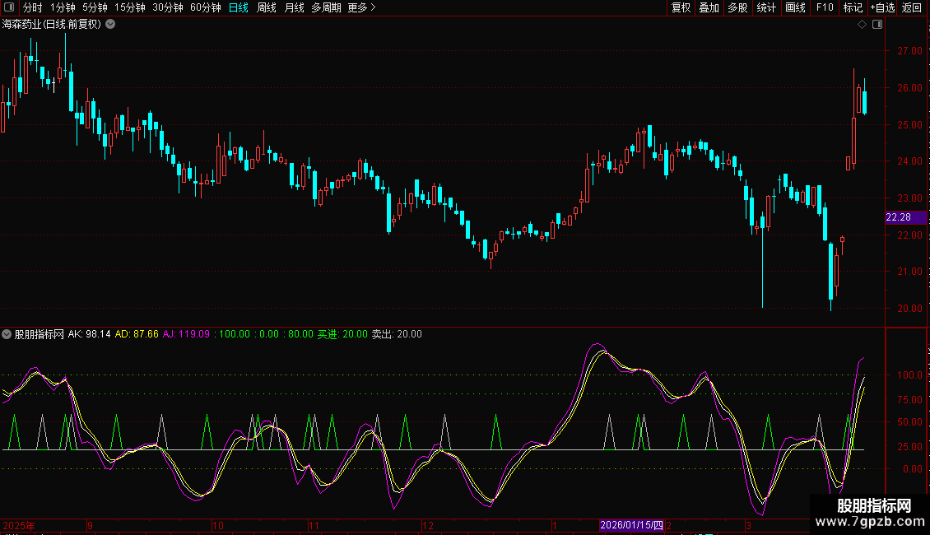Select the 多周期 tab
This screenshot has width=930, height=535.
pos(326,7)
